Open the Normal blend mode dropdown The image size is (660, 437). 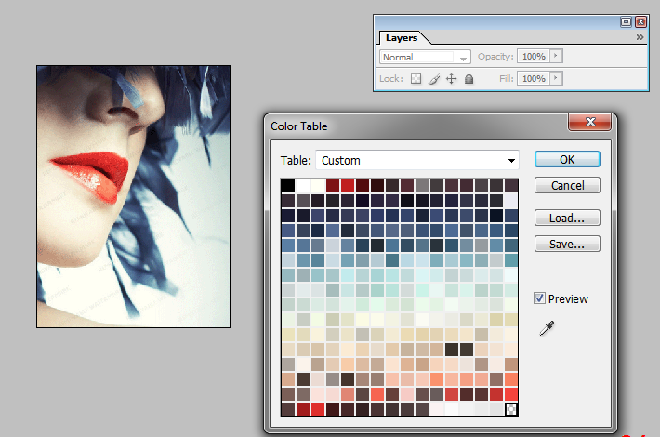coord(424,57)
